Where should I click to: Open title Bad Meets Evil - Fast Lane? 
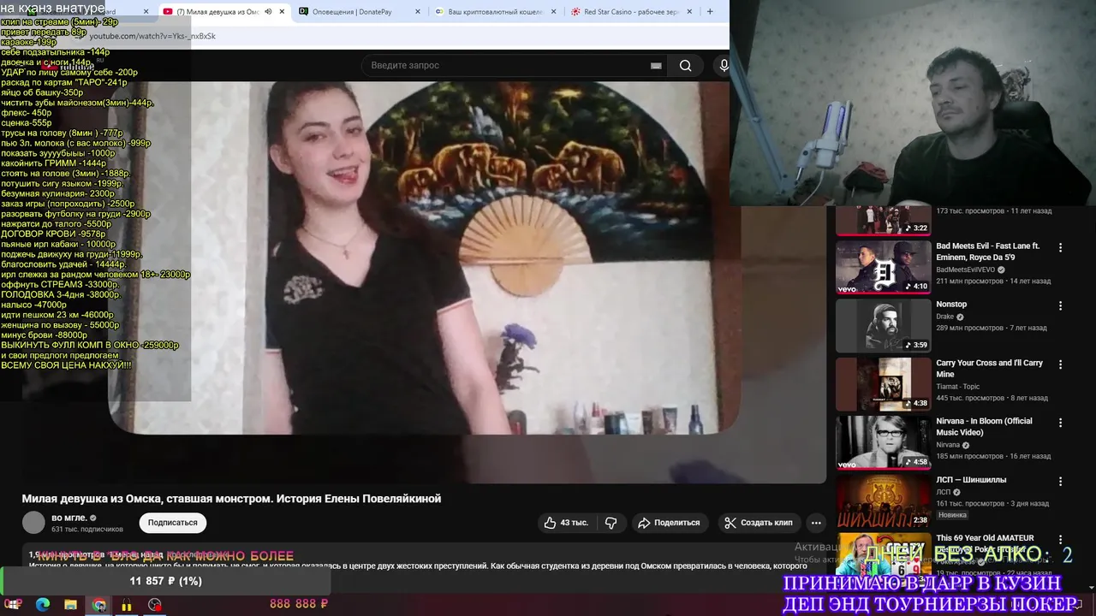coord(987,252)
